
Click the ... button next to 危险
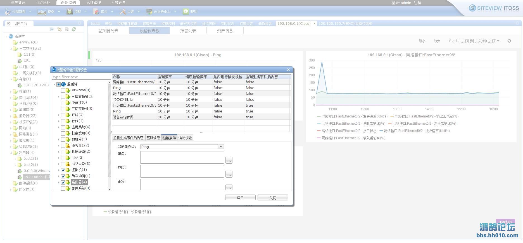click(x=229, y=175)
